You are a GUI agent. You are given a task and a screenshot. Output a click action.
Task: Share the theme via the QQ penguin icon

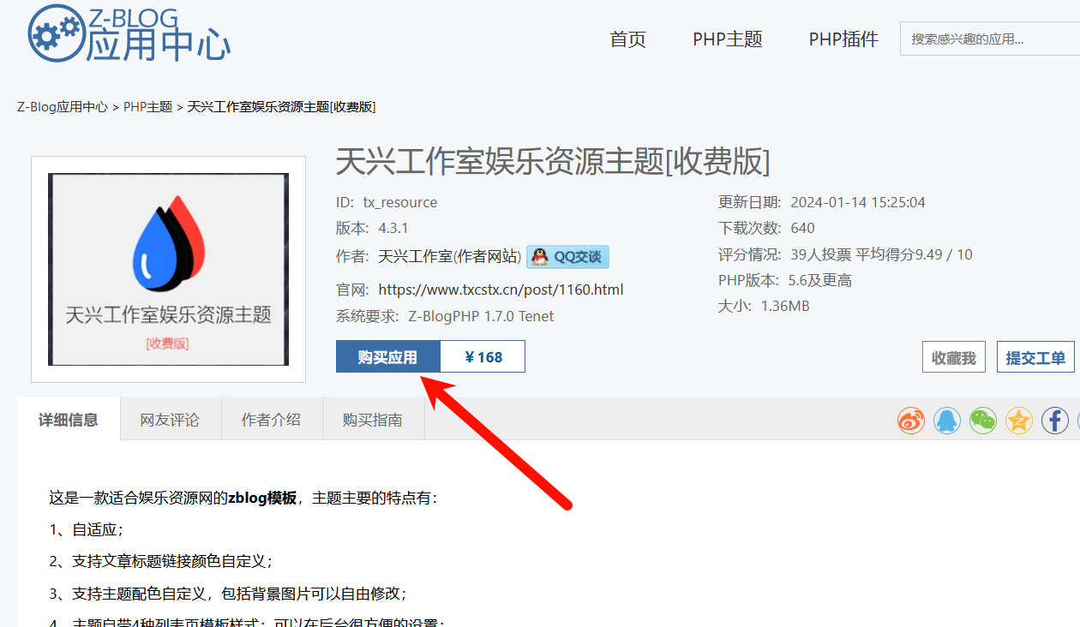946,420
